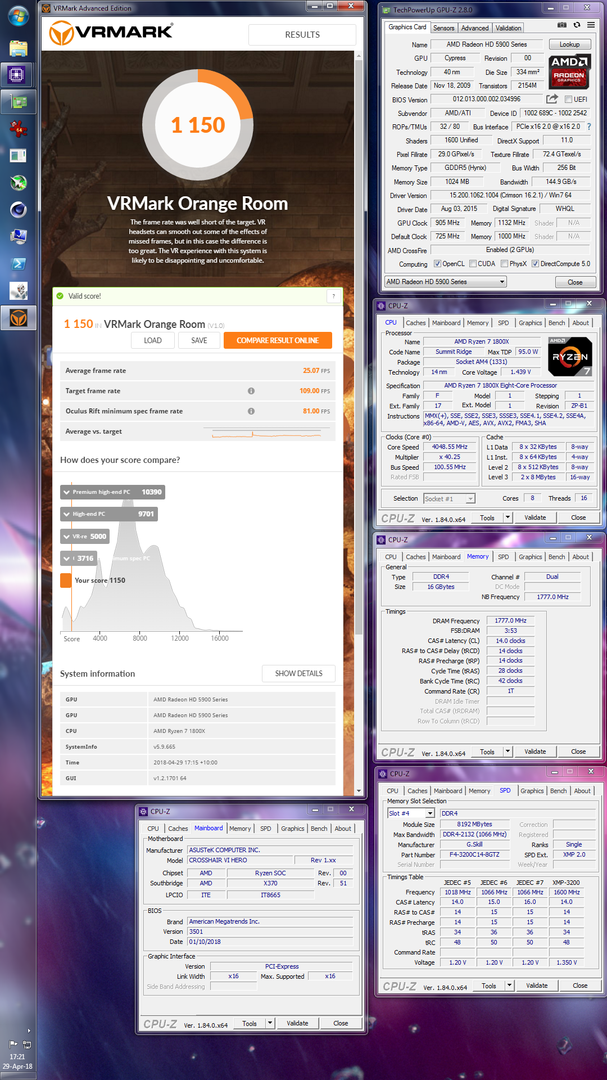
Task: Toggle the UEFI checkbox in GPU-Z
Action: (569, 100)
